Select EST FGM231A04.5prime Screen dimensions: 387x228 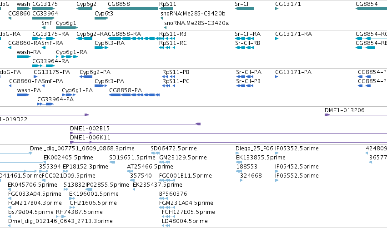click(x=186, y=203)
